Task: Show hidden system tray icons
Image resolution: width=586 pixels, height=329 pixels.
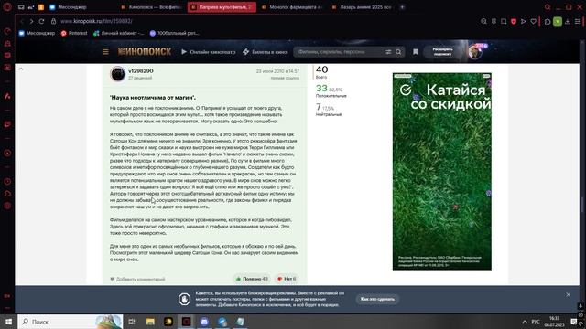Action: 525,322
